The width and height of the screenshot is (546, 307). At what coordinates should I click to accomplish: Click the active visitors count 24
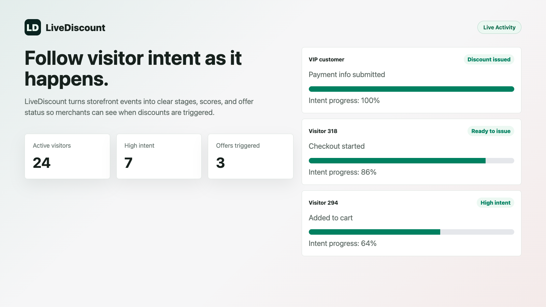[42, 163]
